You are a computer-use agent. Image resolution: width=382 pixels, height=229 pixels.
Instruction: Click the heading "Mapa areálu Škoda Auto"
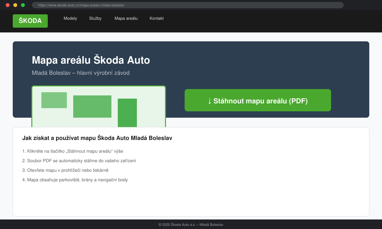click(x=91, y=60)
